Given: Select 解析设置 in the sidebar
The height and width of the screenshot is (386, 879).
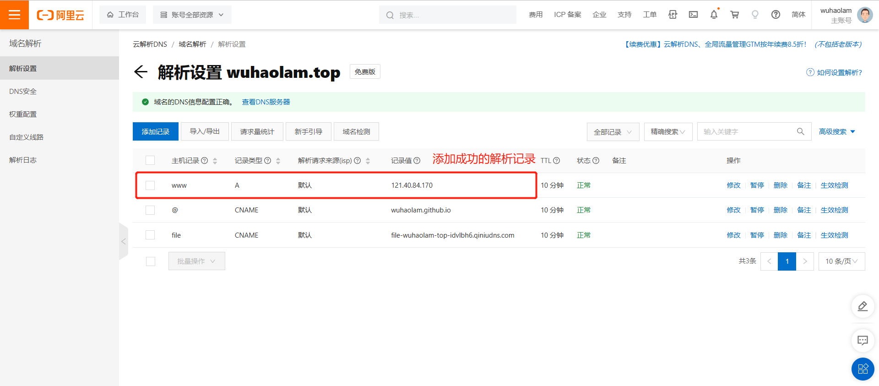Looking at the screenshot, I should 60,68.
